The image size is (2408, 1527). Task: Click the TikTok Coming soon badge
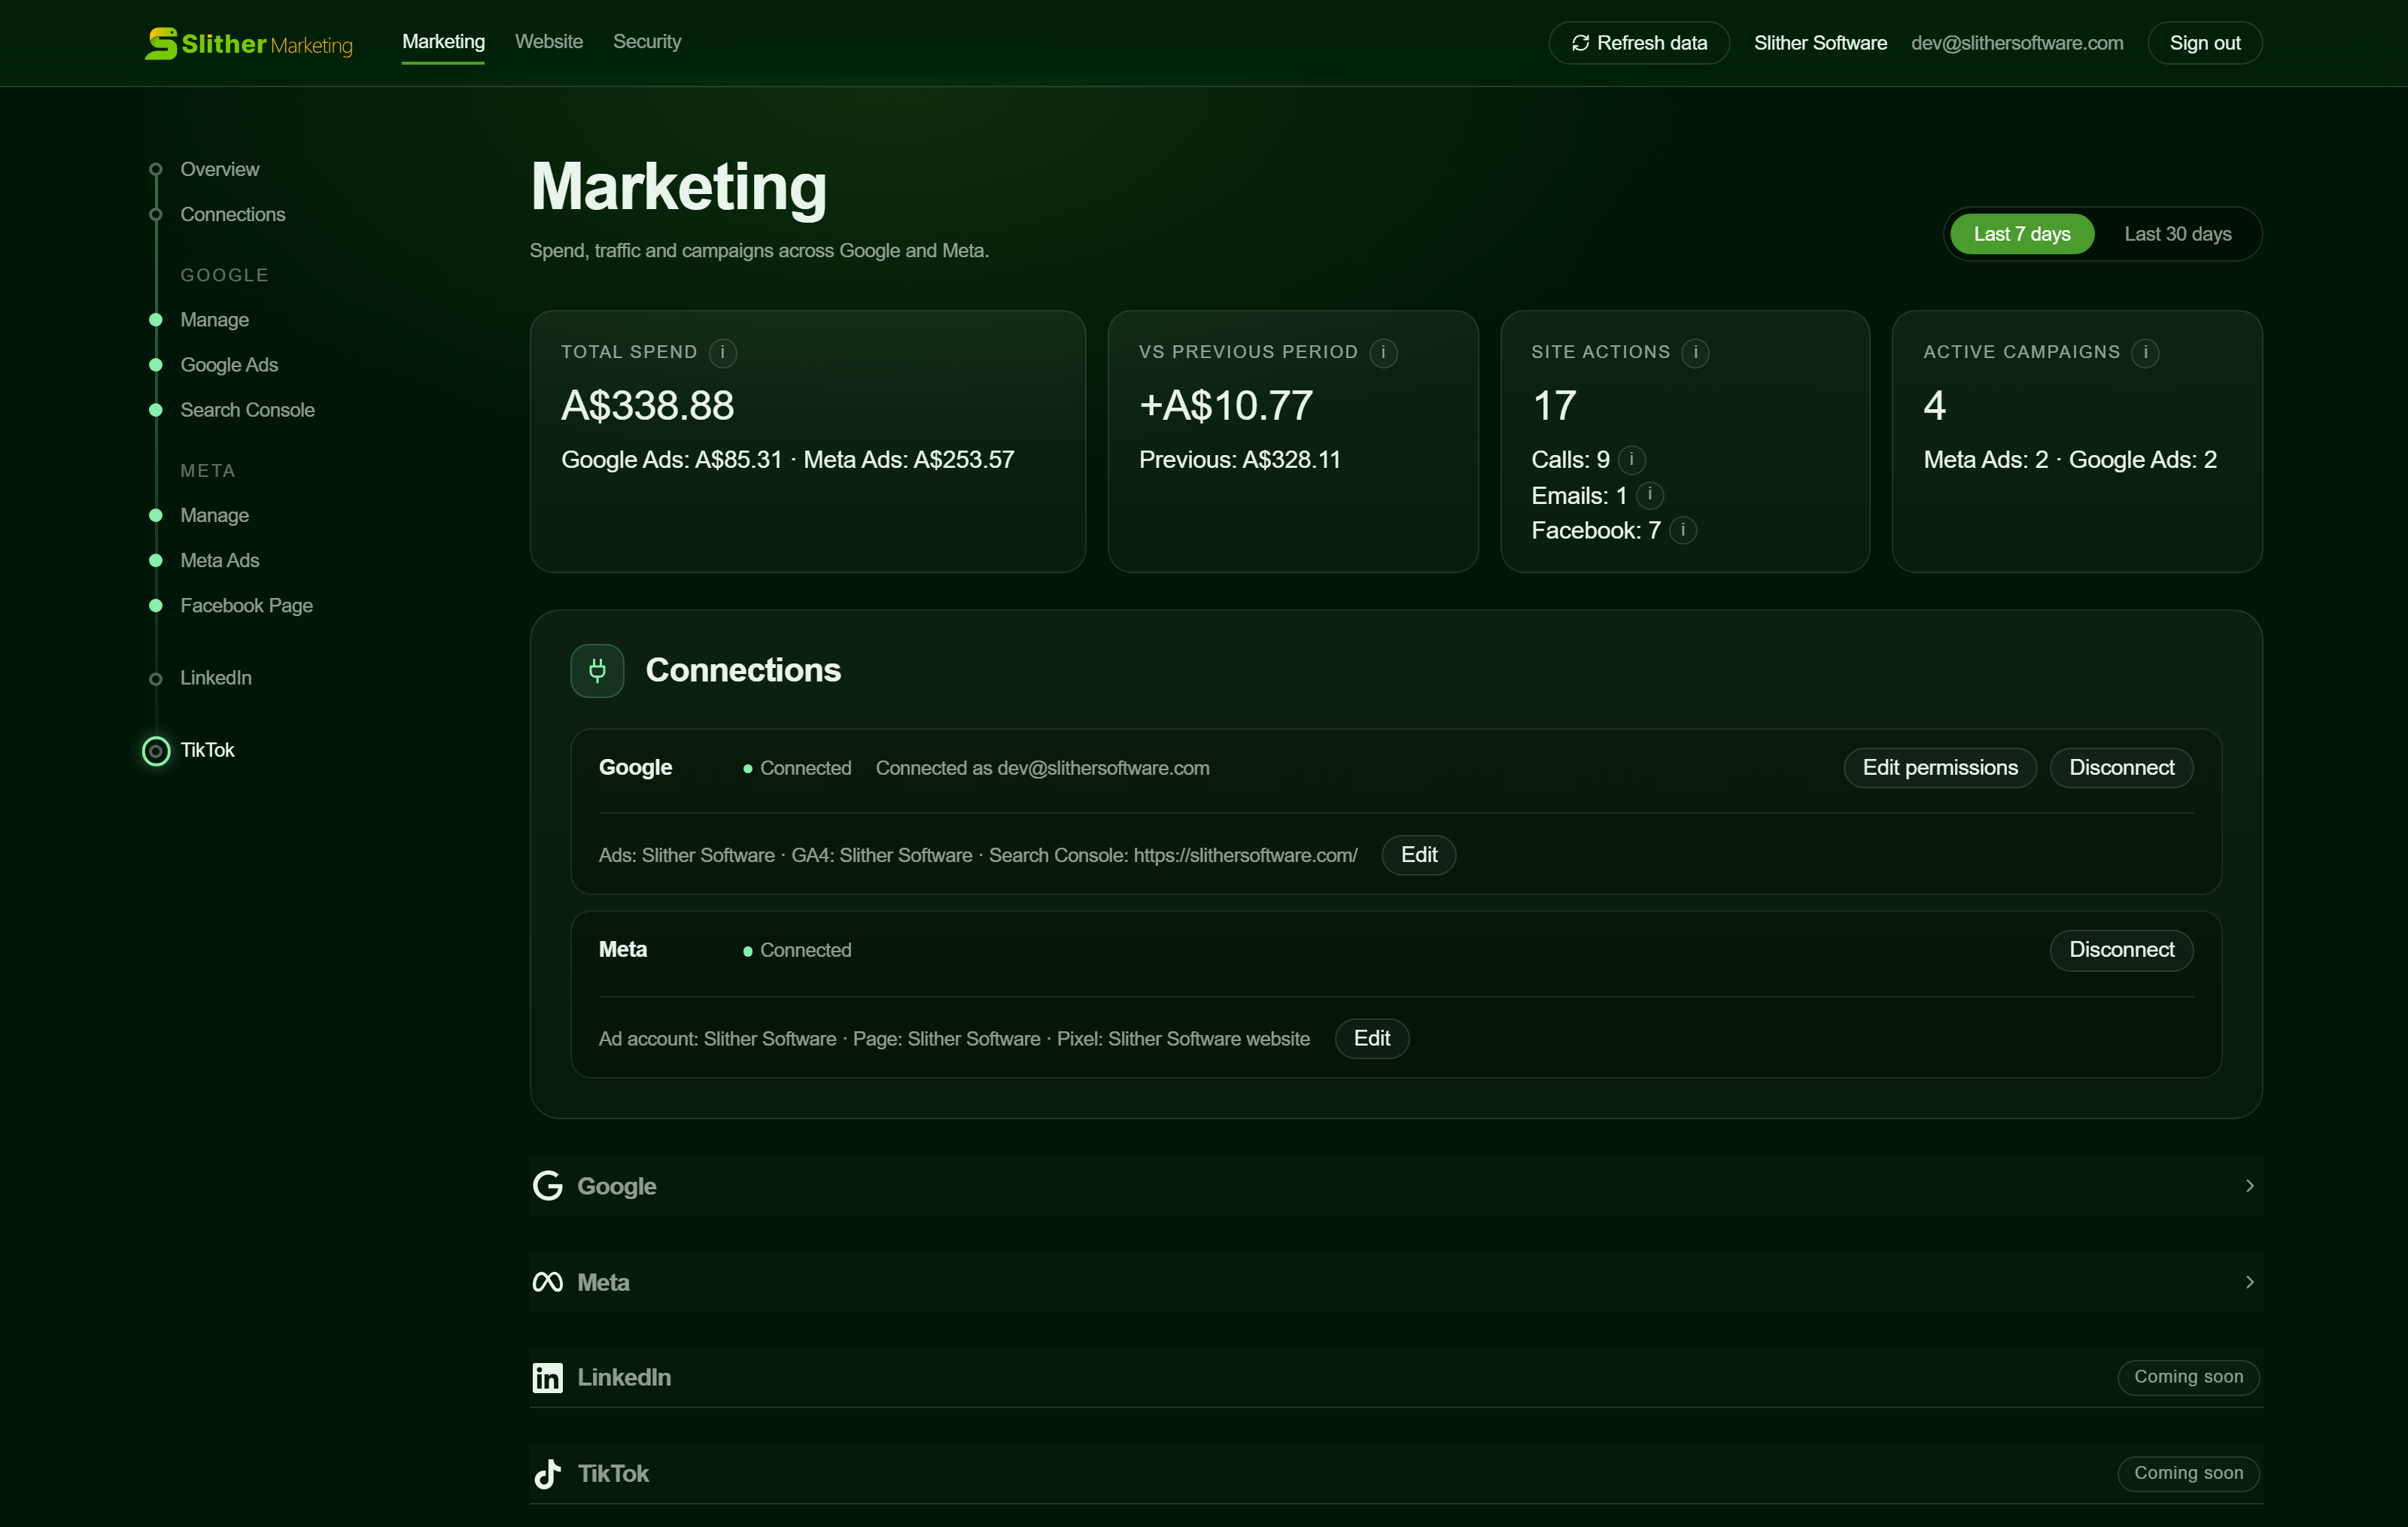point(2188,1473)
